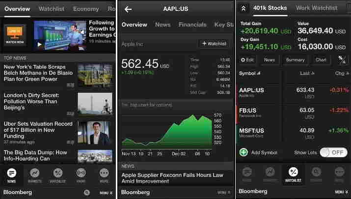Viewport: 351px width, 199px height.
Task: Open the MSFT:US row in watchlist
Action: pos(293,133)
